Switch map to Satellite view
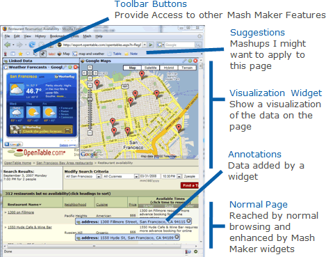 pyautogui.click(x=150, y=68)
